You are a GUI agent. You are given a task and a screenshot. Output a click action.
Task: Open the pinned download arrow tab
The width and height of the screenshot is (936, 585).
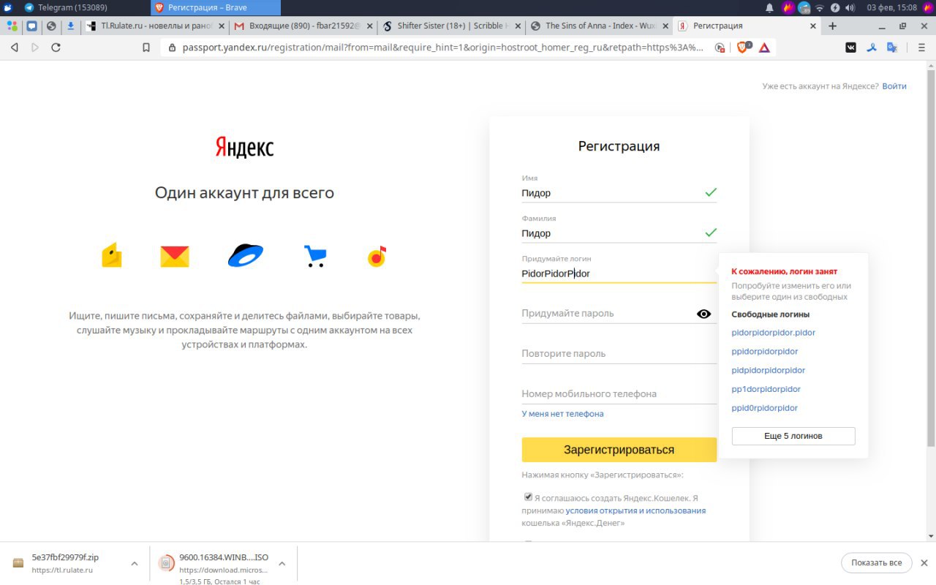click(x=71, y=26)
